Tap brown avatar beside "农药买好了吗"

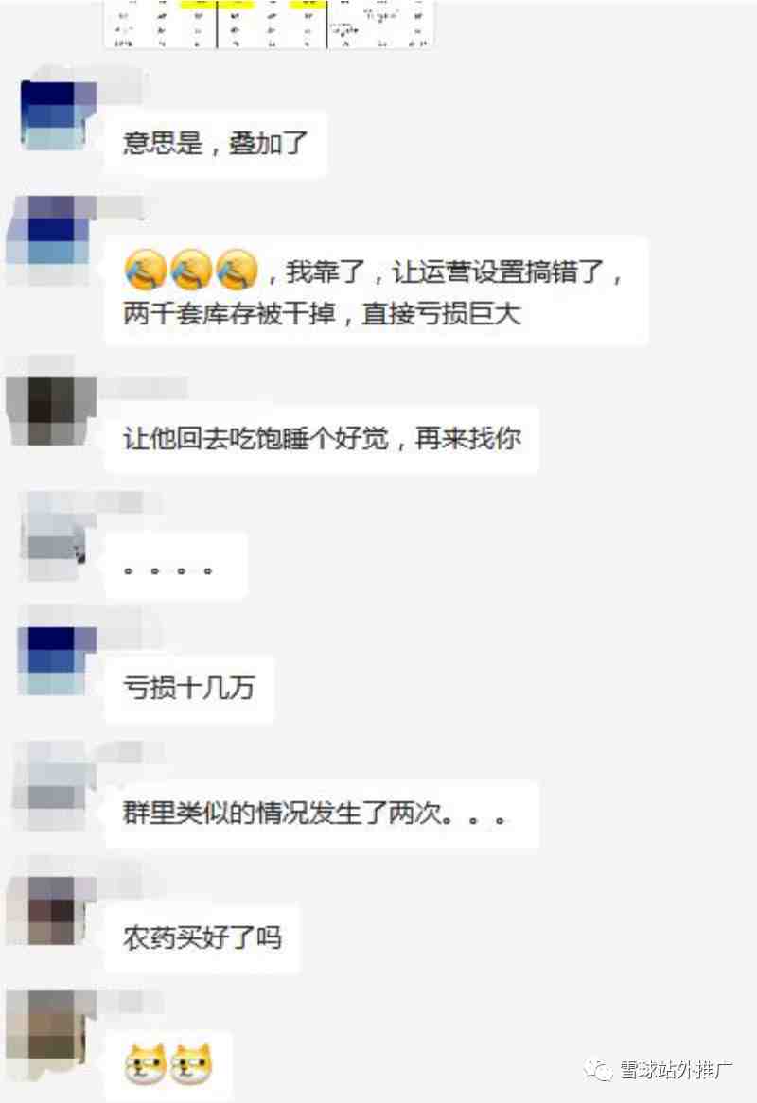(x=51, y=910)
